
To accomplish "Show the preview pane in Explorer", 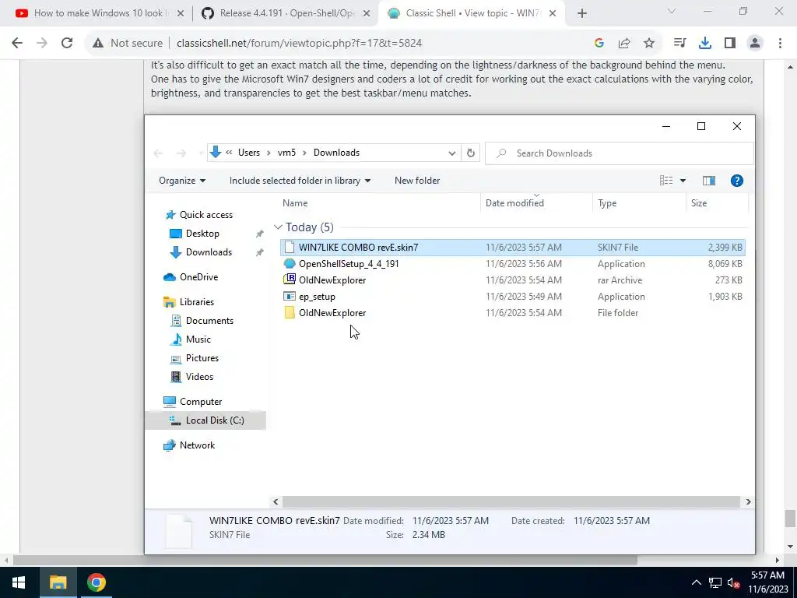I will click(x=708, y=181).
